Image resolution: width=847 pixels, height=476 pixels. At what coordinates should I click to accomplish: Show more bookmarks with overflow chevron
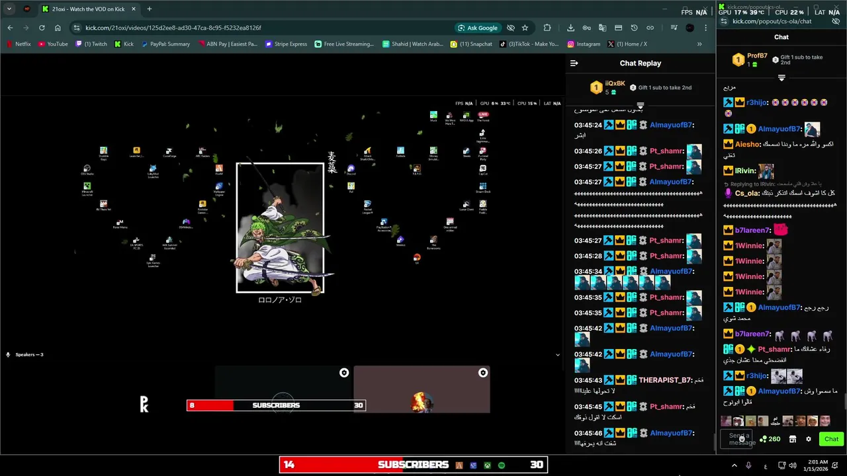click(699, 44)
